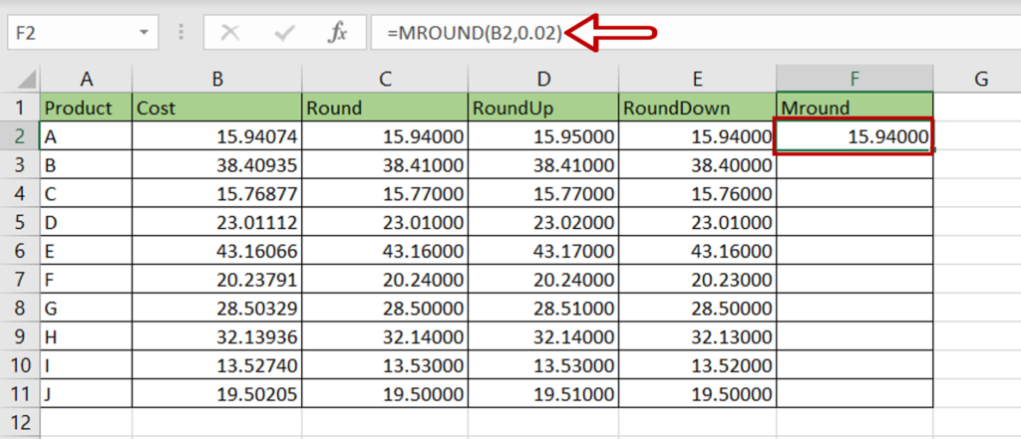Image resolution: width=1021 pixels, height=439 pixels.
Task: Click Cost cell 15.94074
Action: point(216,136)
